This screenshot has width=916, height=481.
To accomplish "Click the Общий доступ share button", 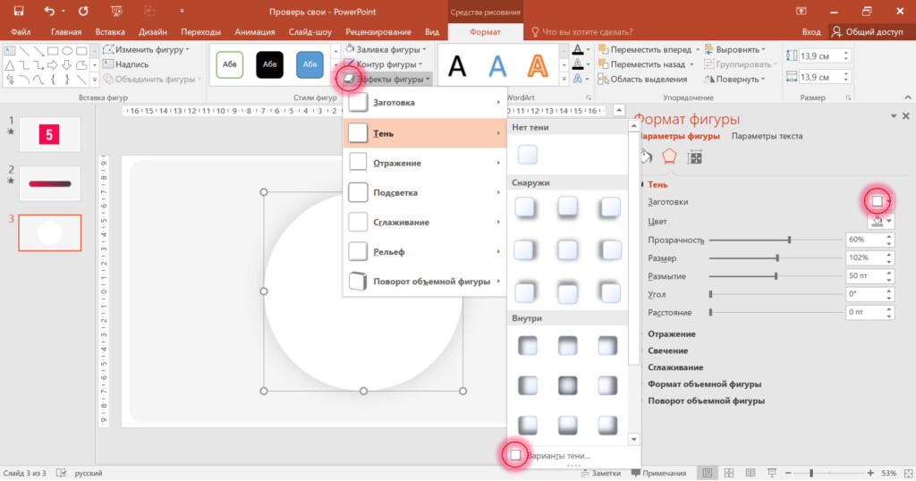I will click(x=868, y=31).
